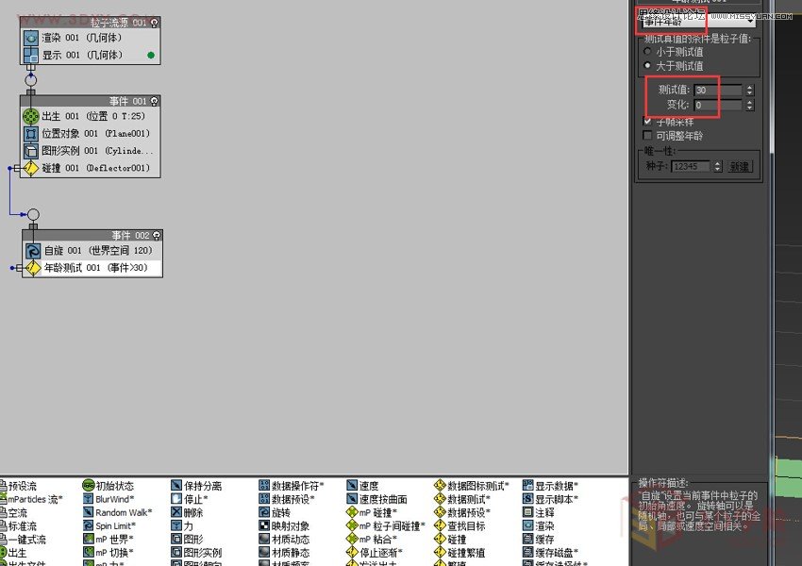Select the 年龄测试 001 age test icon
Screen dimensions: 802x566
tap(32, 268)
